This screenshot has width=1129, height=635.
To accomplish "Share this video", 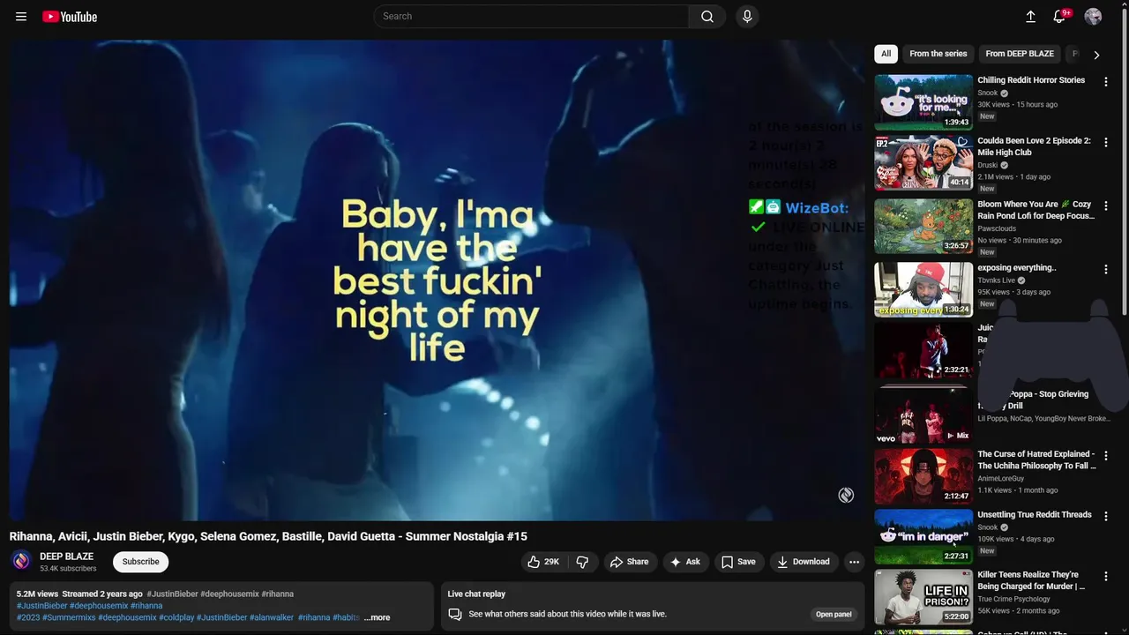I will click(x=629, y=562).
